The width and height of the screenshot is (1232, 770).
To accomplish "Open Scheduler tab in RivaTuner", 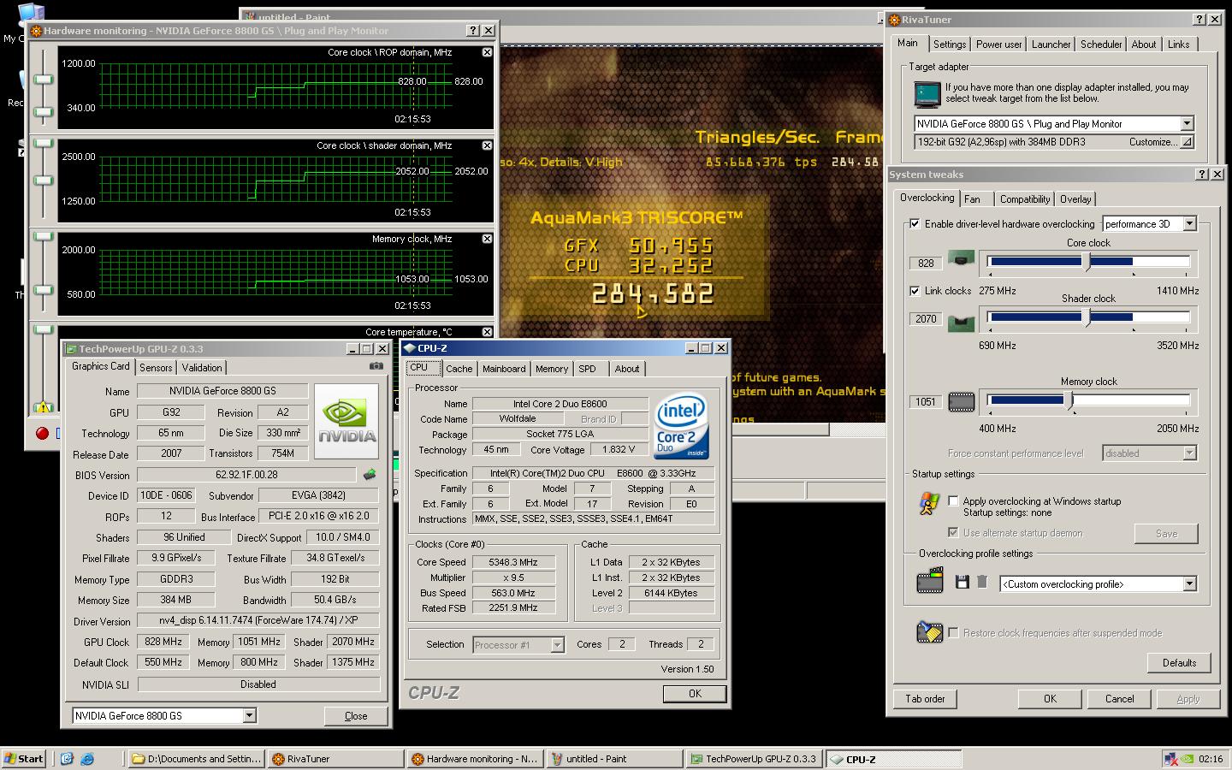I will click(1101, 44).
